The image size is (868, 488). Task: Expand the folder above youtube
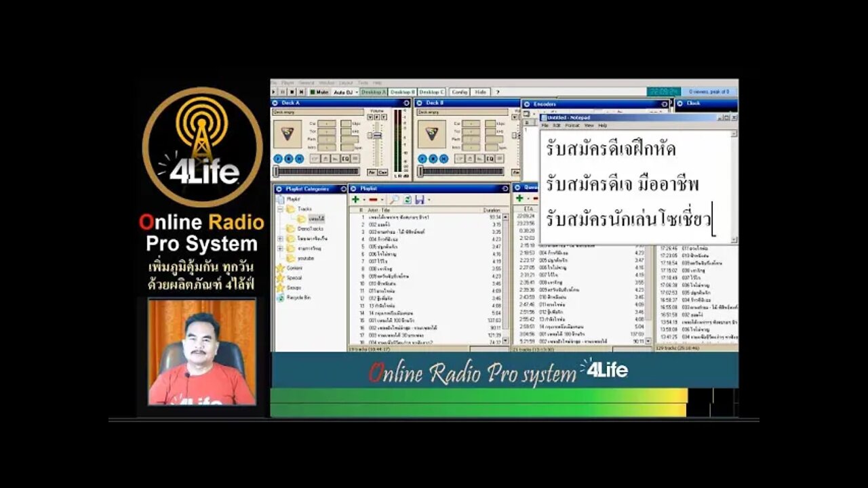tap(280, 248)
